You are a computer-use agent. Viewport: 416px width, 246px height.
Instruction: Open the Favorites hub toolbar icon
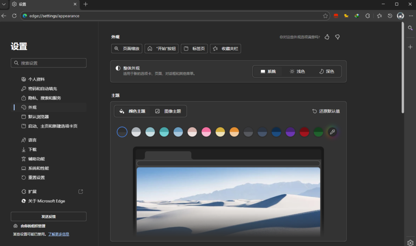point(379,16)
